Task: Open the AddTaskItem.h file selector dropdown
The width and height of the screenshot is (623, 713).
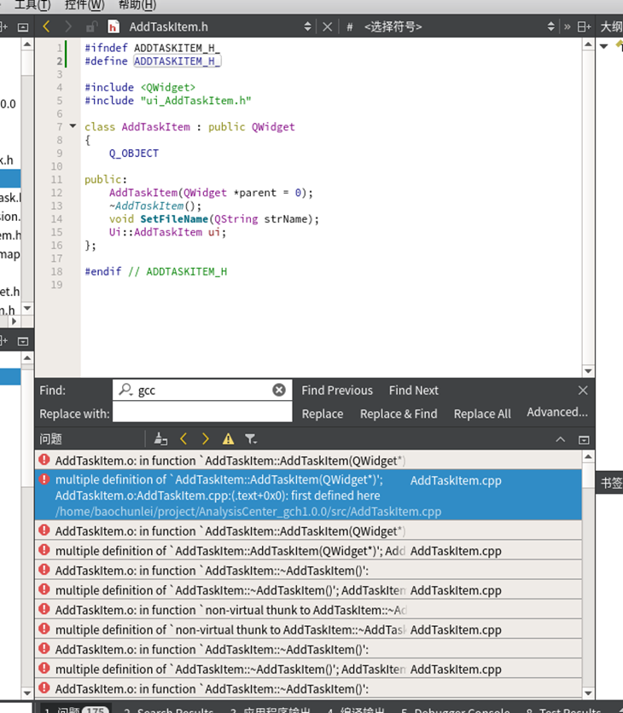Action: 307,26
